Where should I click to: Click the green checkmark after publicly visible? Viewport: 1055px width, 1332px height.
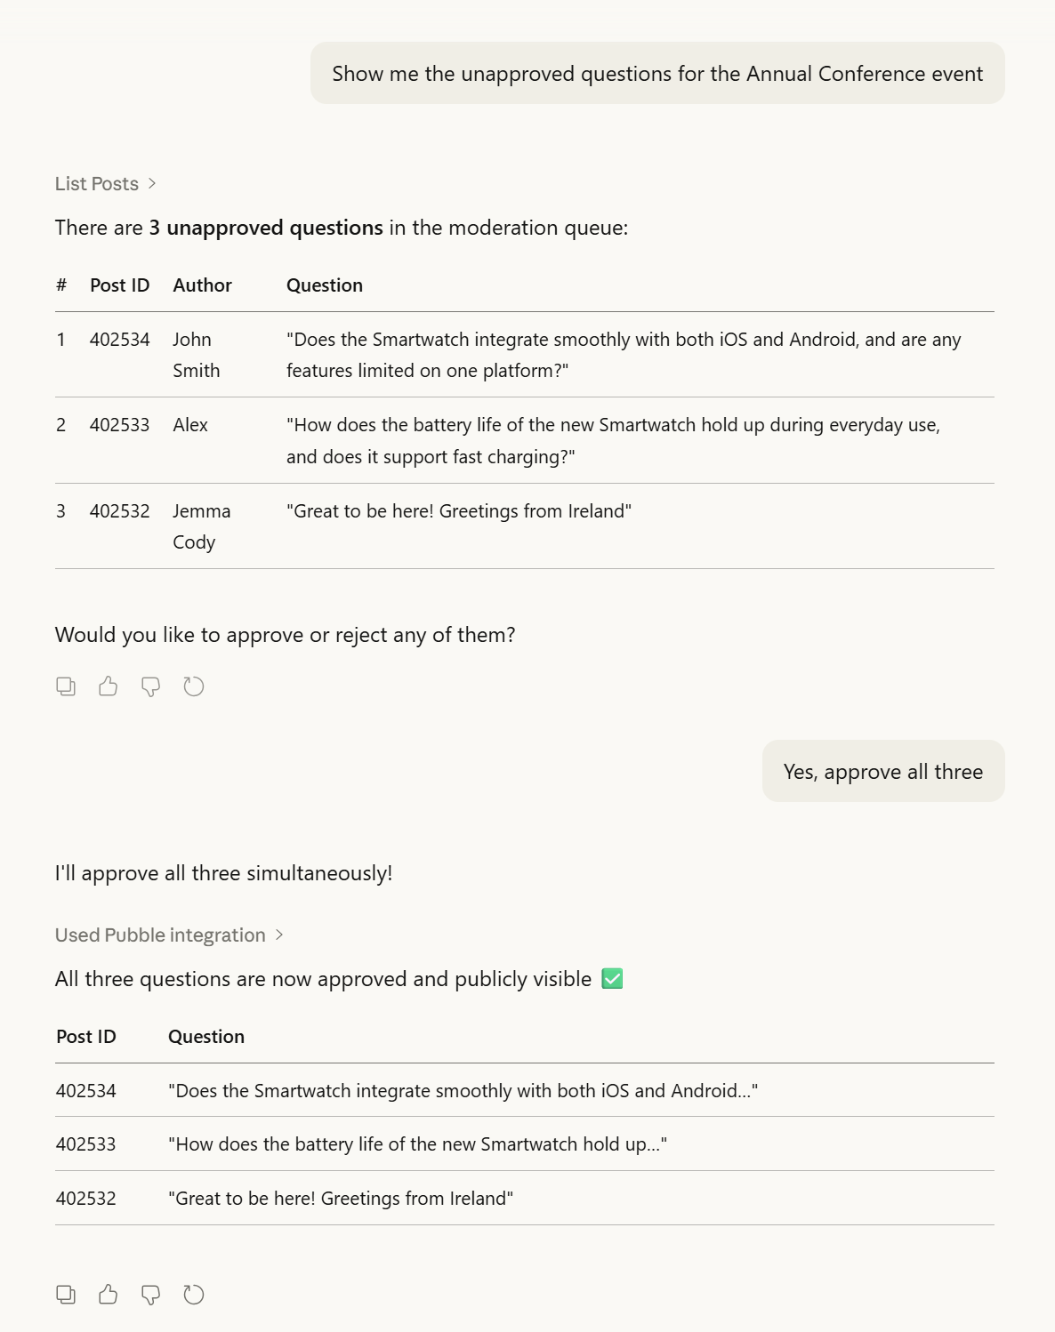coord(612,979)
